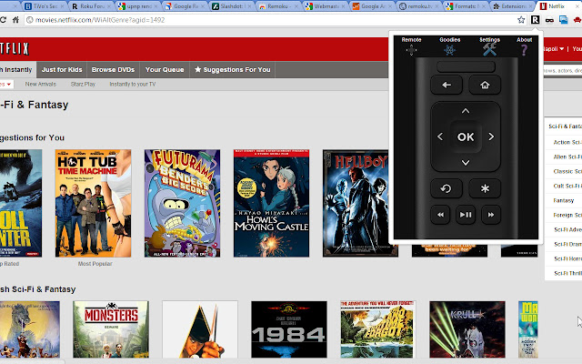Select Alien Sci-Fi subgenre link

pyautogui.click(x=567, y=157)
